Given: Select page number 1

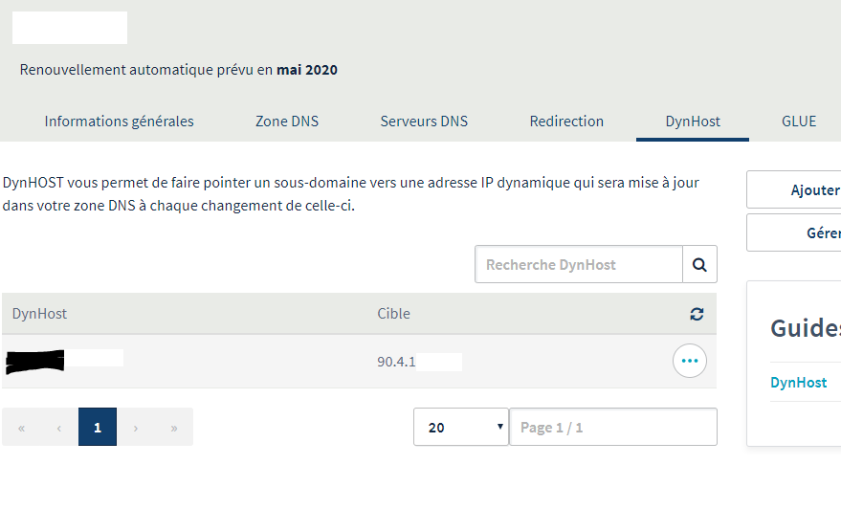Looking at the screenshot, I should 98,428.
